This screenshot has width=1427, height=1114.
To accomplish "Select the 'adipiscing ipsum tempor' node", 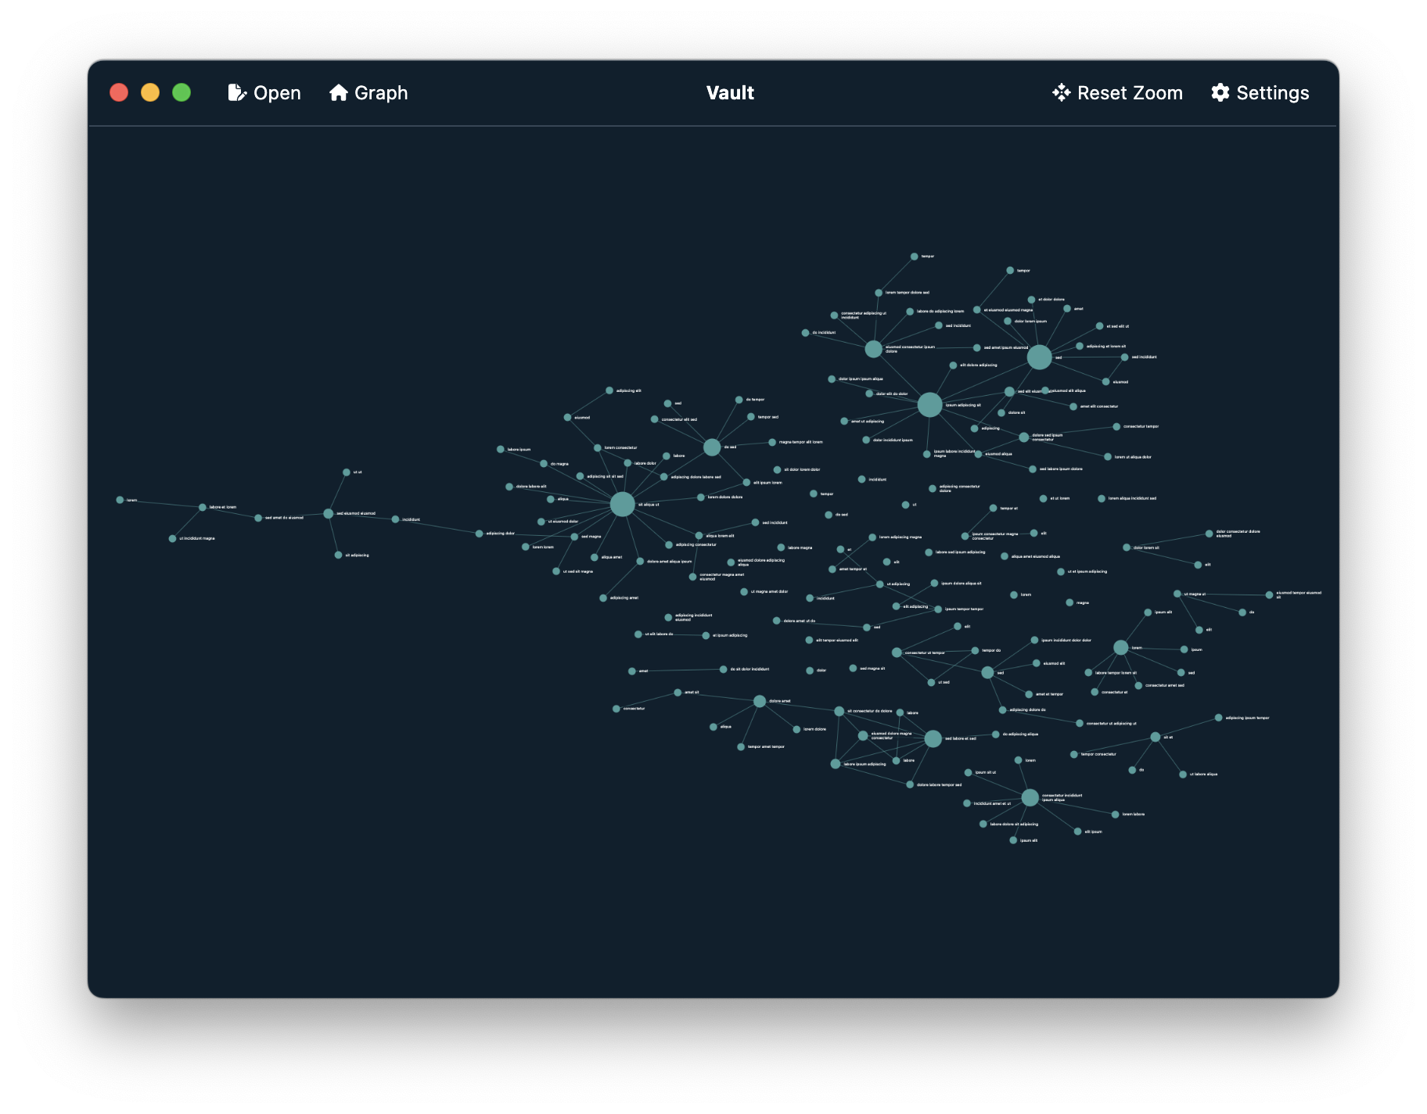I will [1218, 718].
